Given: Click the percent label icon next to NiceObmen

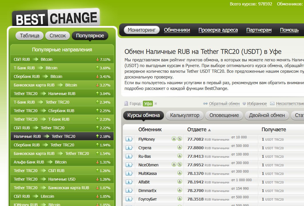Looking at the screenshot, I should pyautogui.click(x=180, y=164).
